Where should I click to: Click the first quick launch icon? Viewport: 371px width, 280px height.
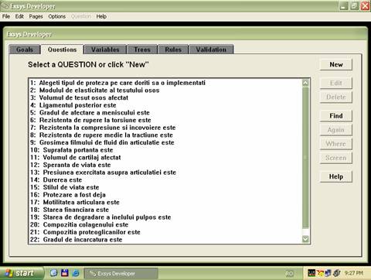53,273
